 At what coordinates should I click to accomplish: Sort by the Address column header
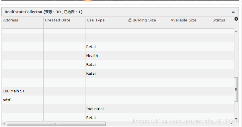point(11,20)
